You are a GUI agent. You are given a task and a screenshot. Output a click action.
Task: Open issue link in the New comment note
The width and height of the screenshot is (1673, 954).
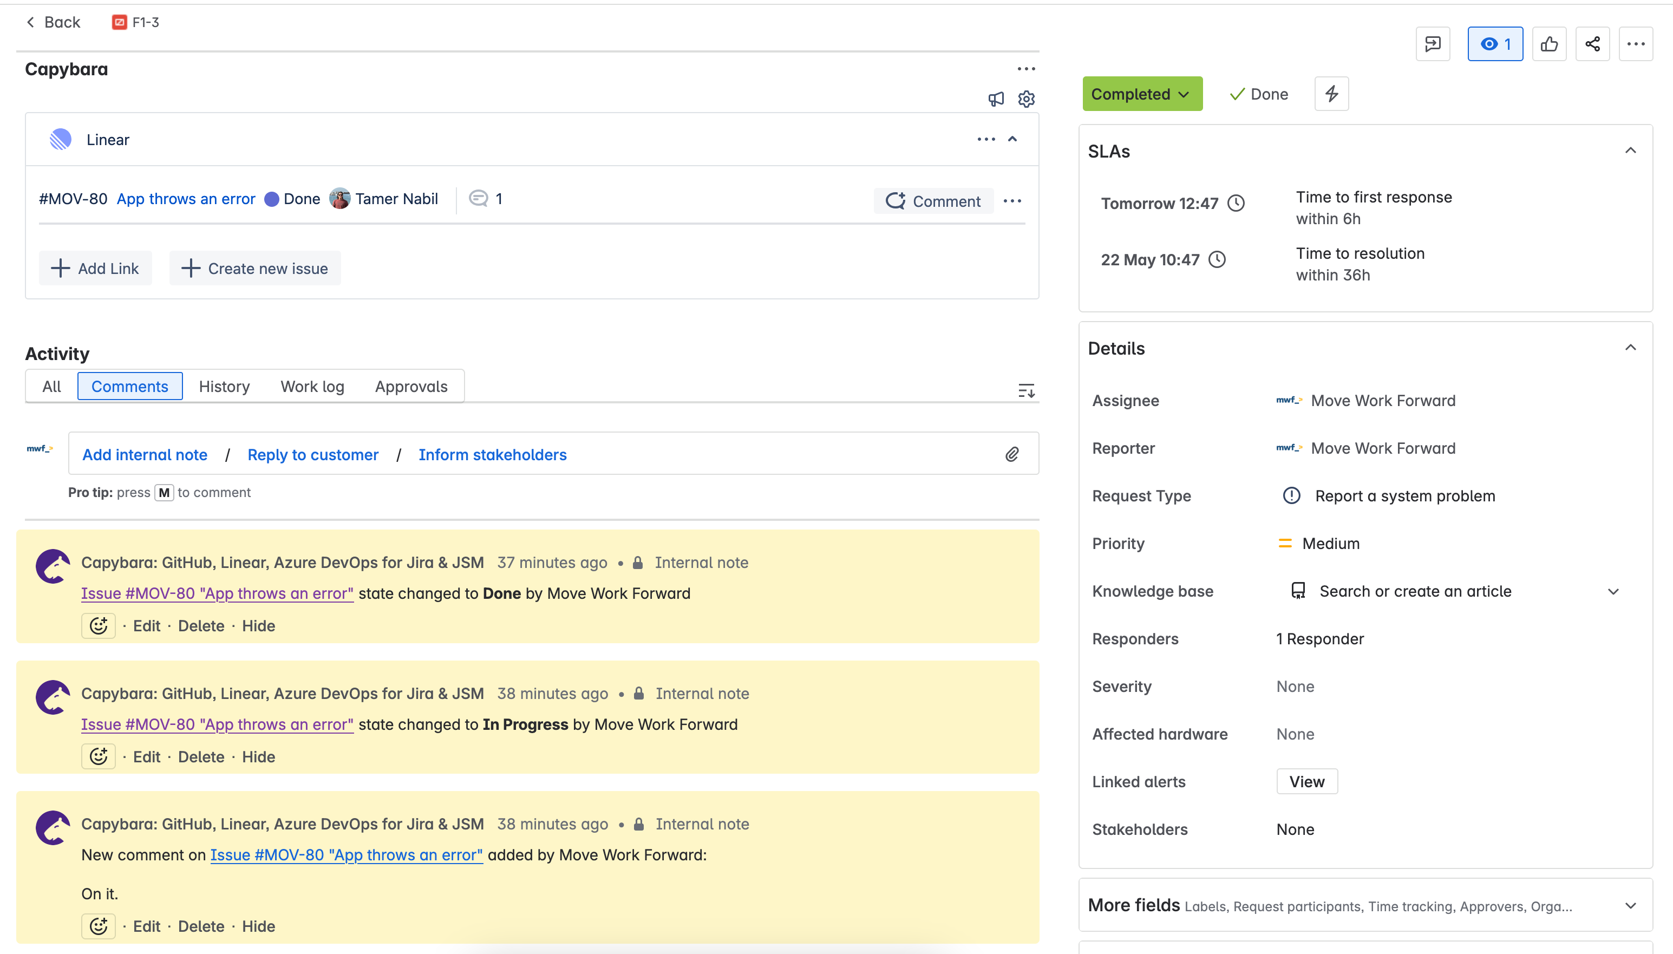pos(346,855)
